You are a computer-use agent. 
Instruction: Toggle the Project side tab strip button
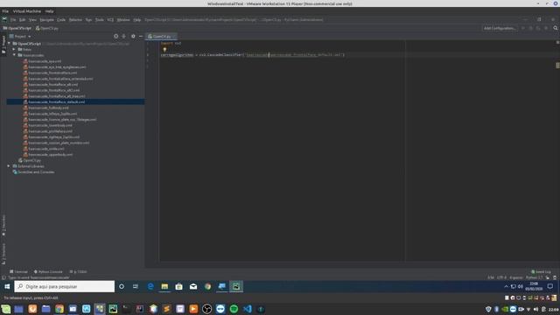pos(3,45)
